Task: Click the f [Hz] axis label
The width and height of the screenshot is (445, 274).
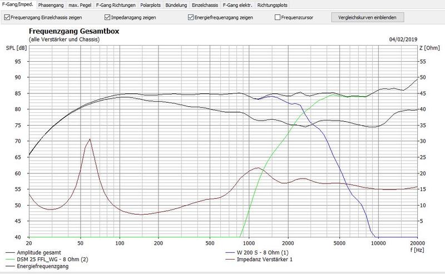Action: (x=417, y=250)
